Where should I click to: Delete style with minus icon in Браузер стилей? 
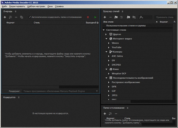(110, 17)
